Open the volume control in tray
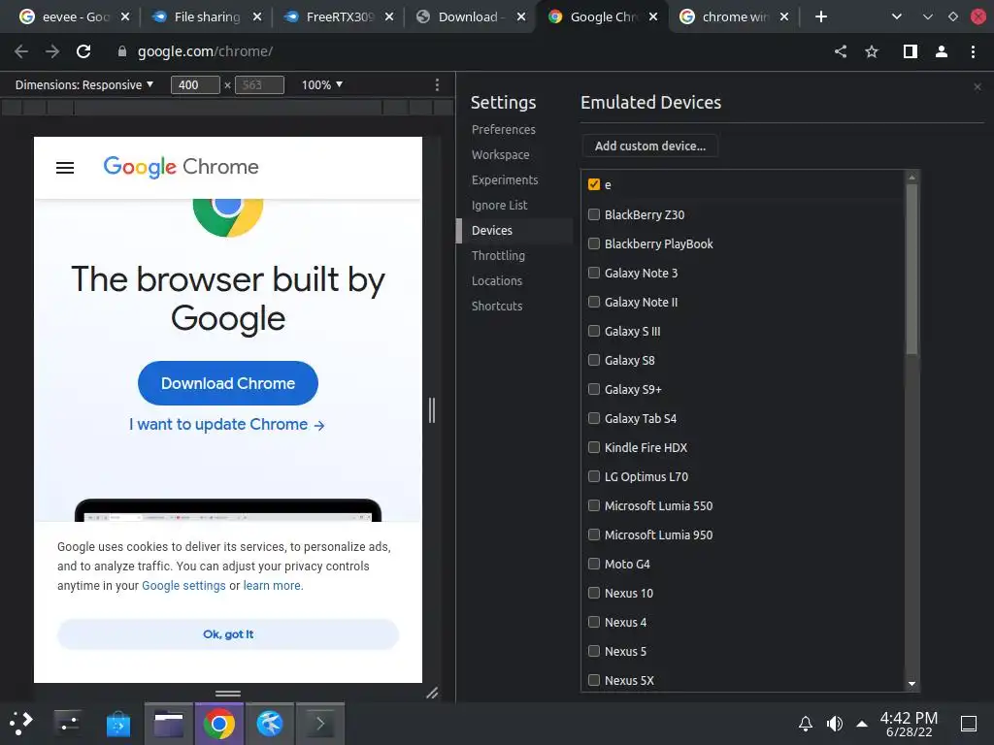Screen dimensions: 994x745 click(x=835, y=724)
